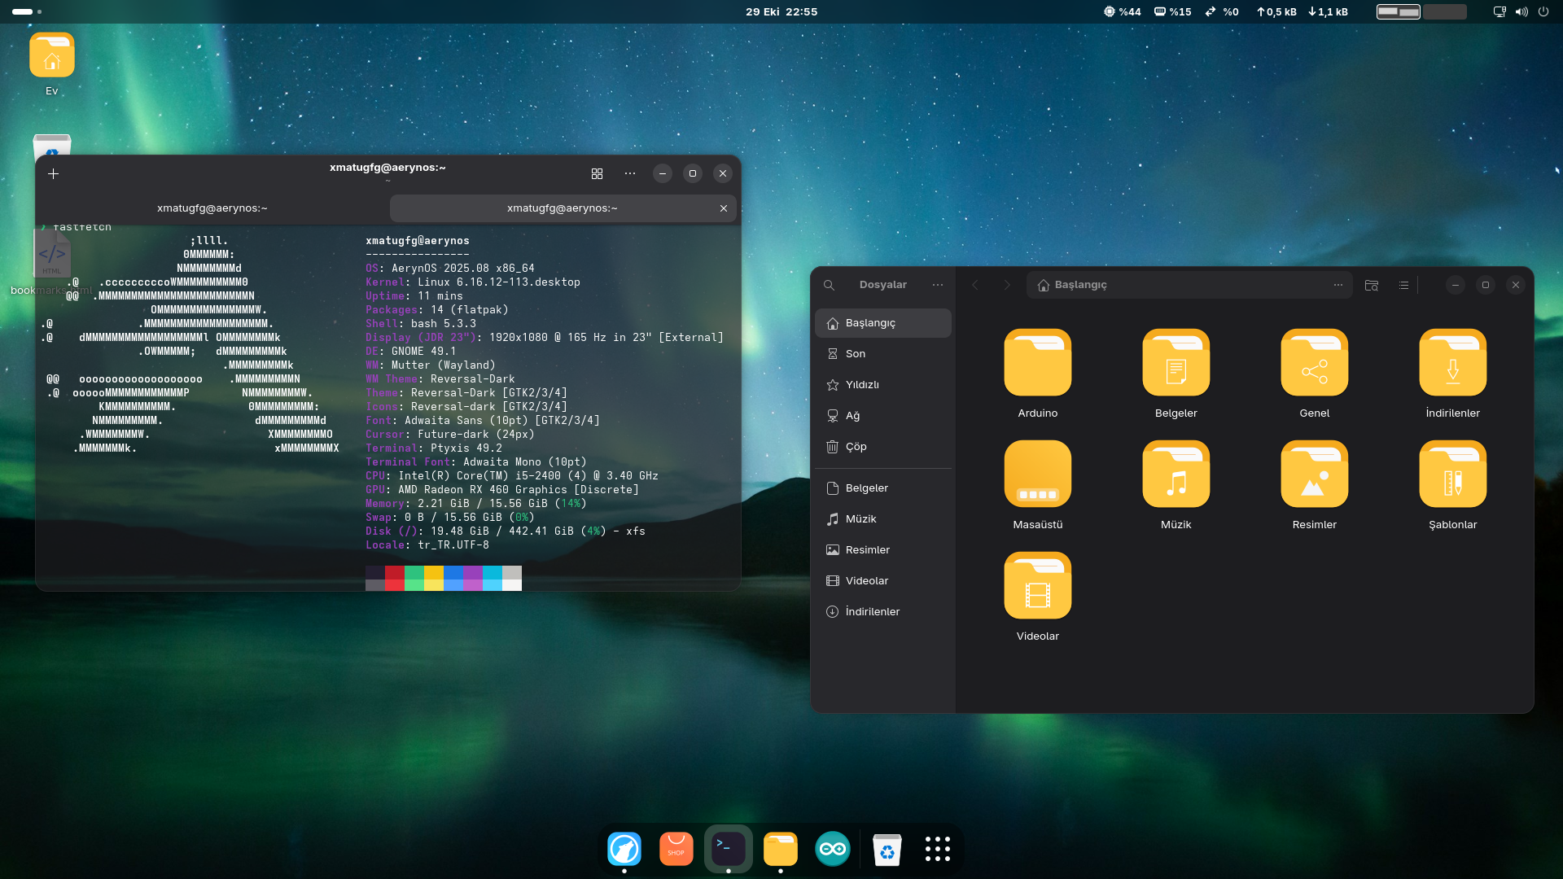Close the second terminal tab
Screen dimensions: 1563x879
723,208
